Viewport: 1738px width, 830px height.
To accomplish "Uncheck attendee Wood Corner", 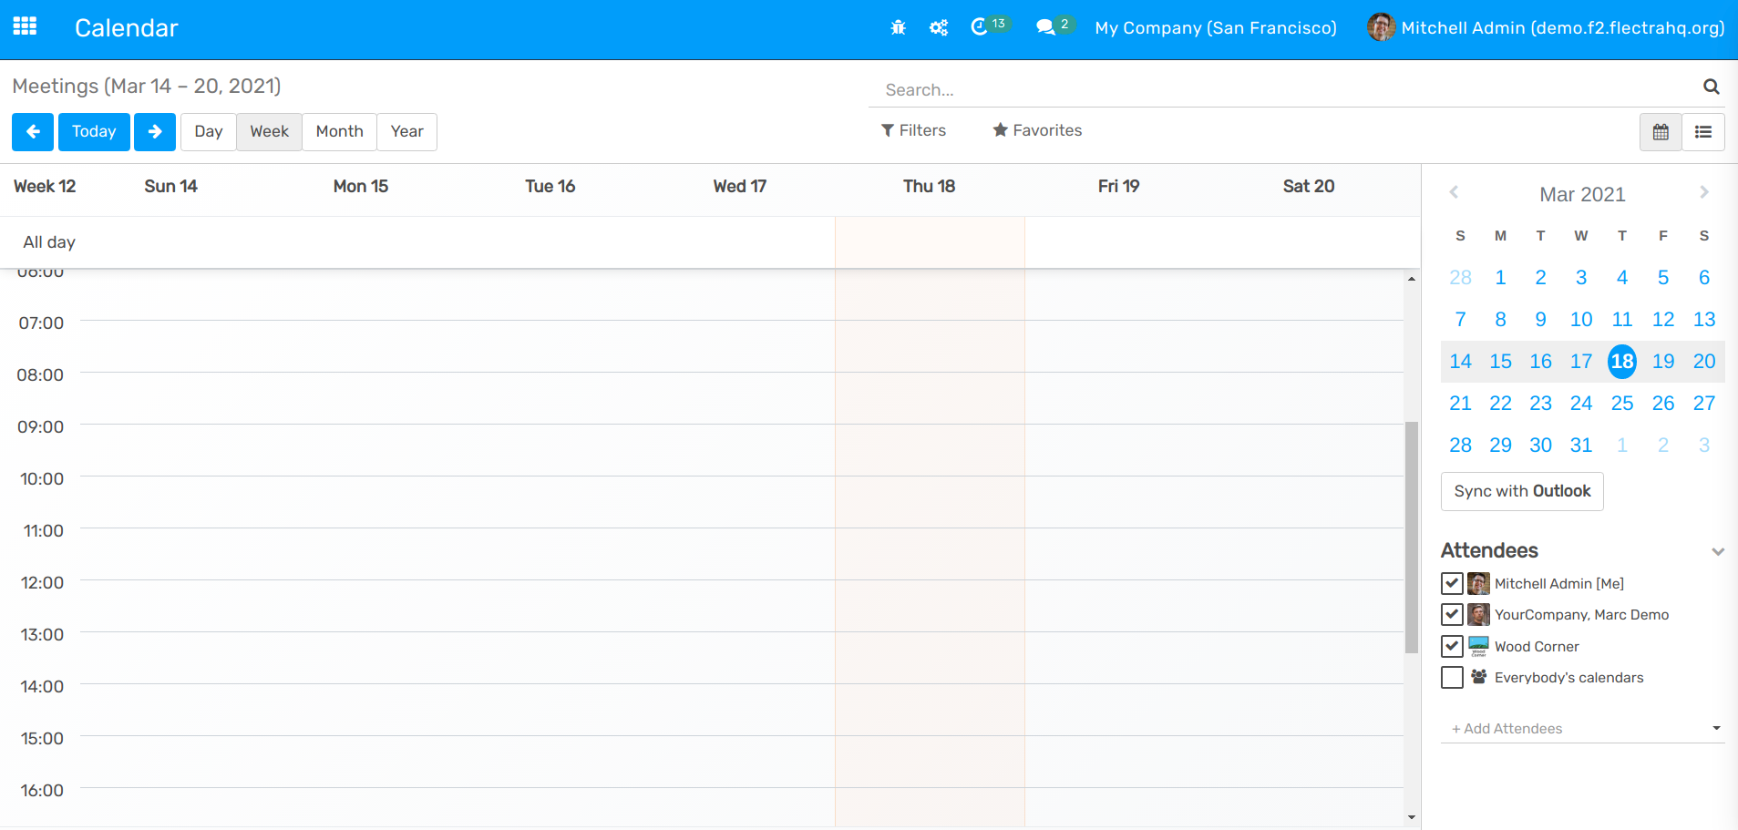I will pyautogui.click(x=1454, y=646).
